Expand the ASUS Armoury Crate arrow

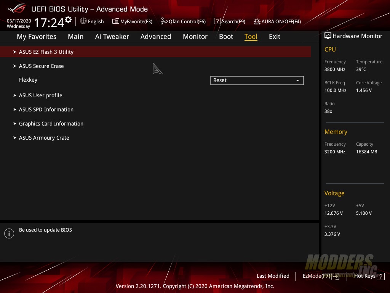15,138
